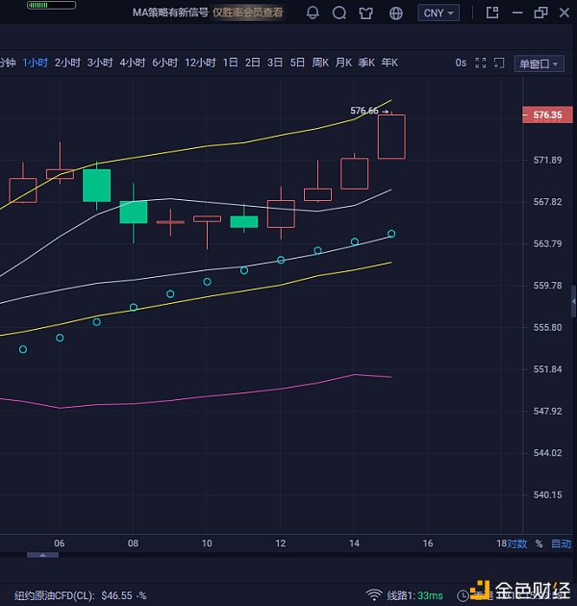Click the latest red candlestick

[391, 137]
